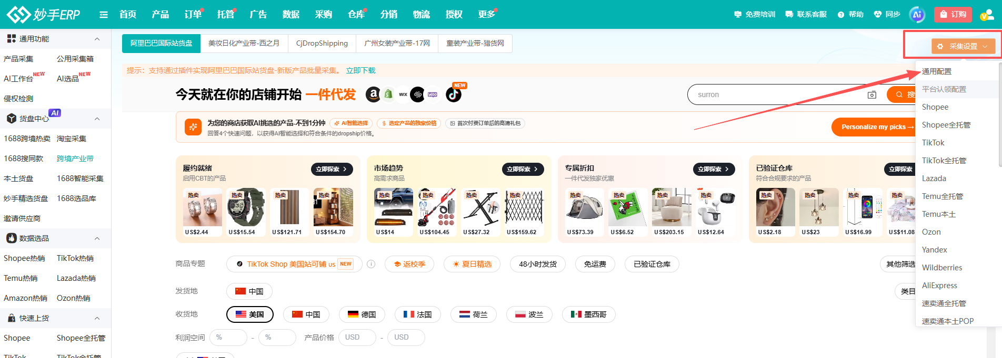The height and width of the screenshot is (358, 1002).
Task: Click Personalize my picks button
Action: 874,127
